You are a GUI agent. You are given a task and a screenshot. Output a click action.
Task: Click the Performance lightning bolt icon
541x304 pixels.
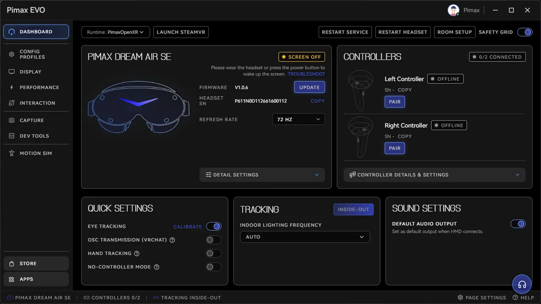[x=12, y=87]
